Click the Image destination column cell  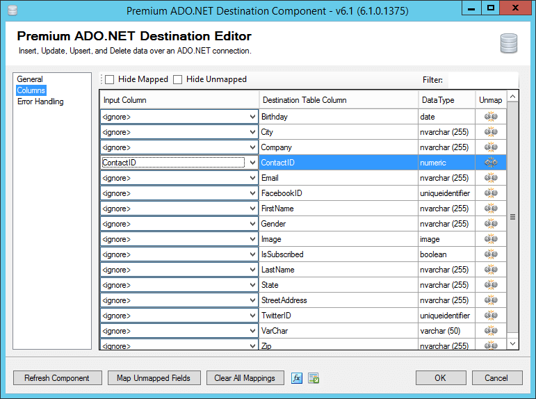[x=339, y=239]
